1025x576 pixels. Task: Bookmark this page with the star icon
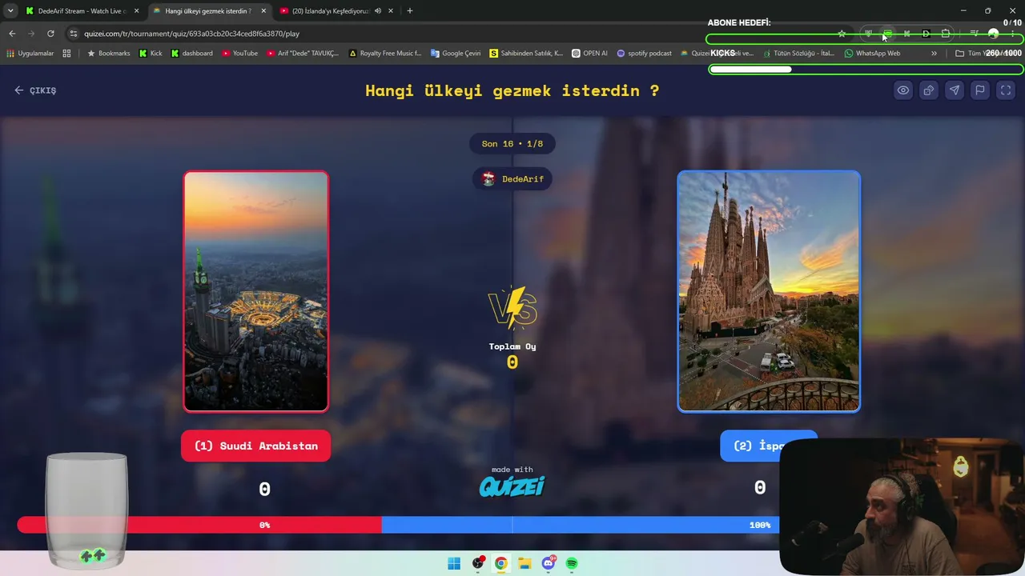pos(842,34)
